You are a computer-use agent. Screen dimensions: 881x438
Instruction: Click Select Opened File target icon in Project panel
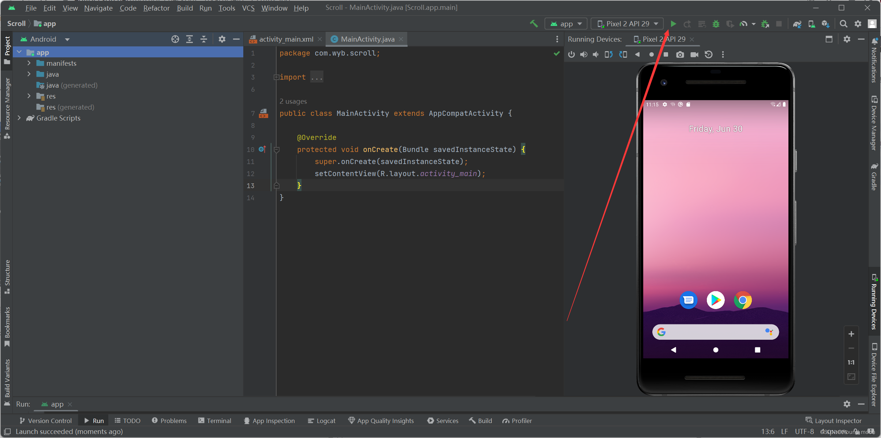coord(175,39)
